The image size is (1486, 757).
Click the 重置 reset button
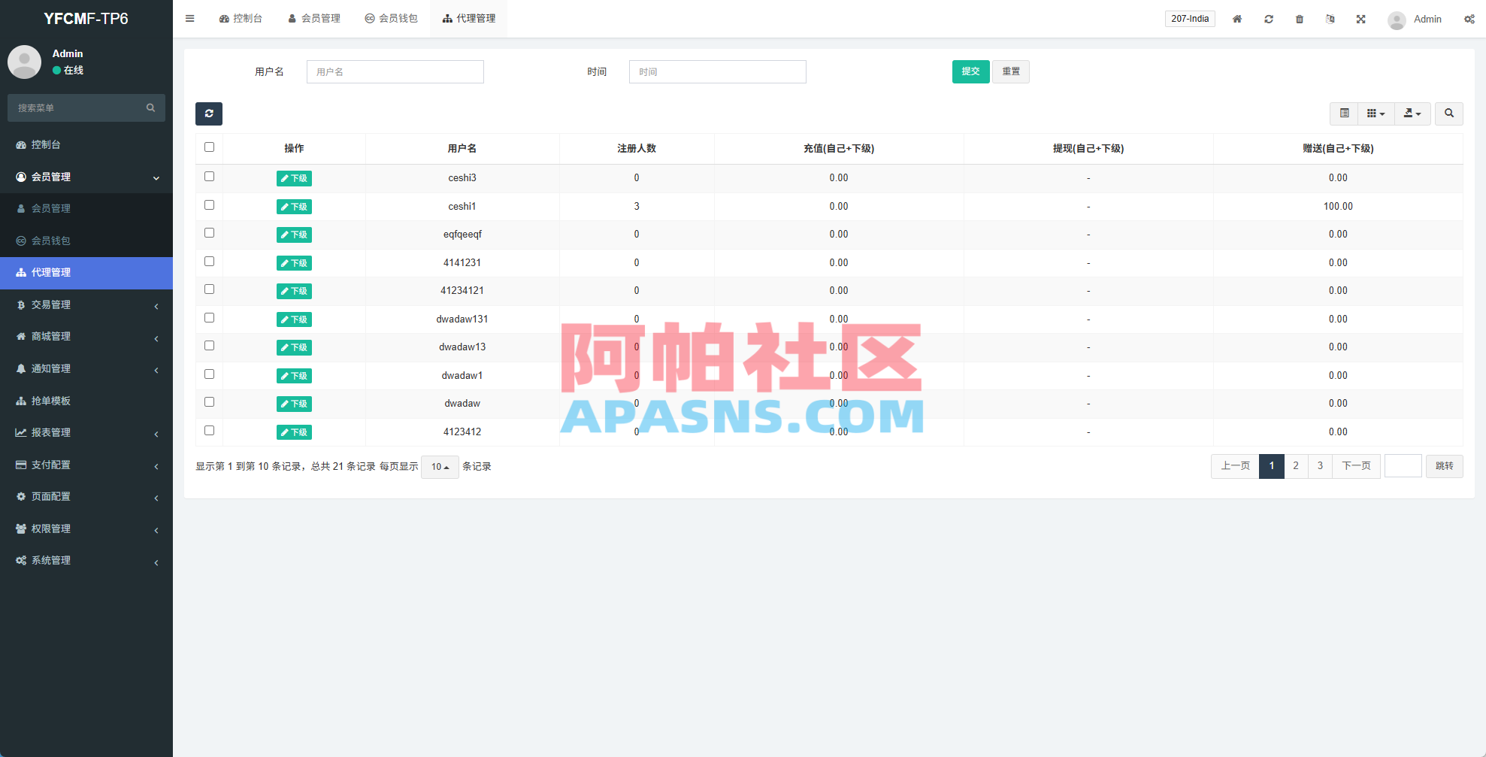point(1011,71)
